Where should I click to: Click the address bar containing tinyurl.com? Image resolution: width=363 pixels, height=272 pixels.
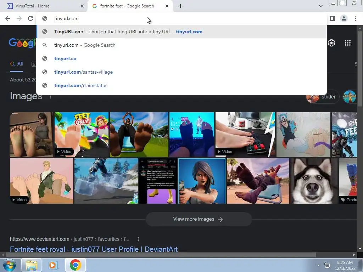point(181,18)
